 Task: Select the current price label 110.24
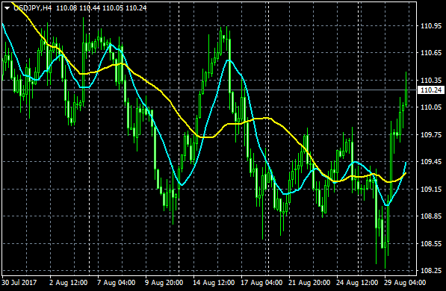pos(431,90)
